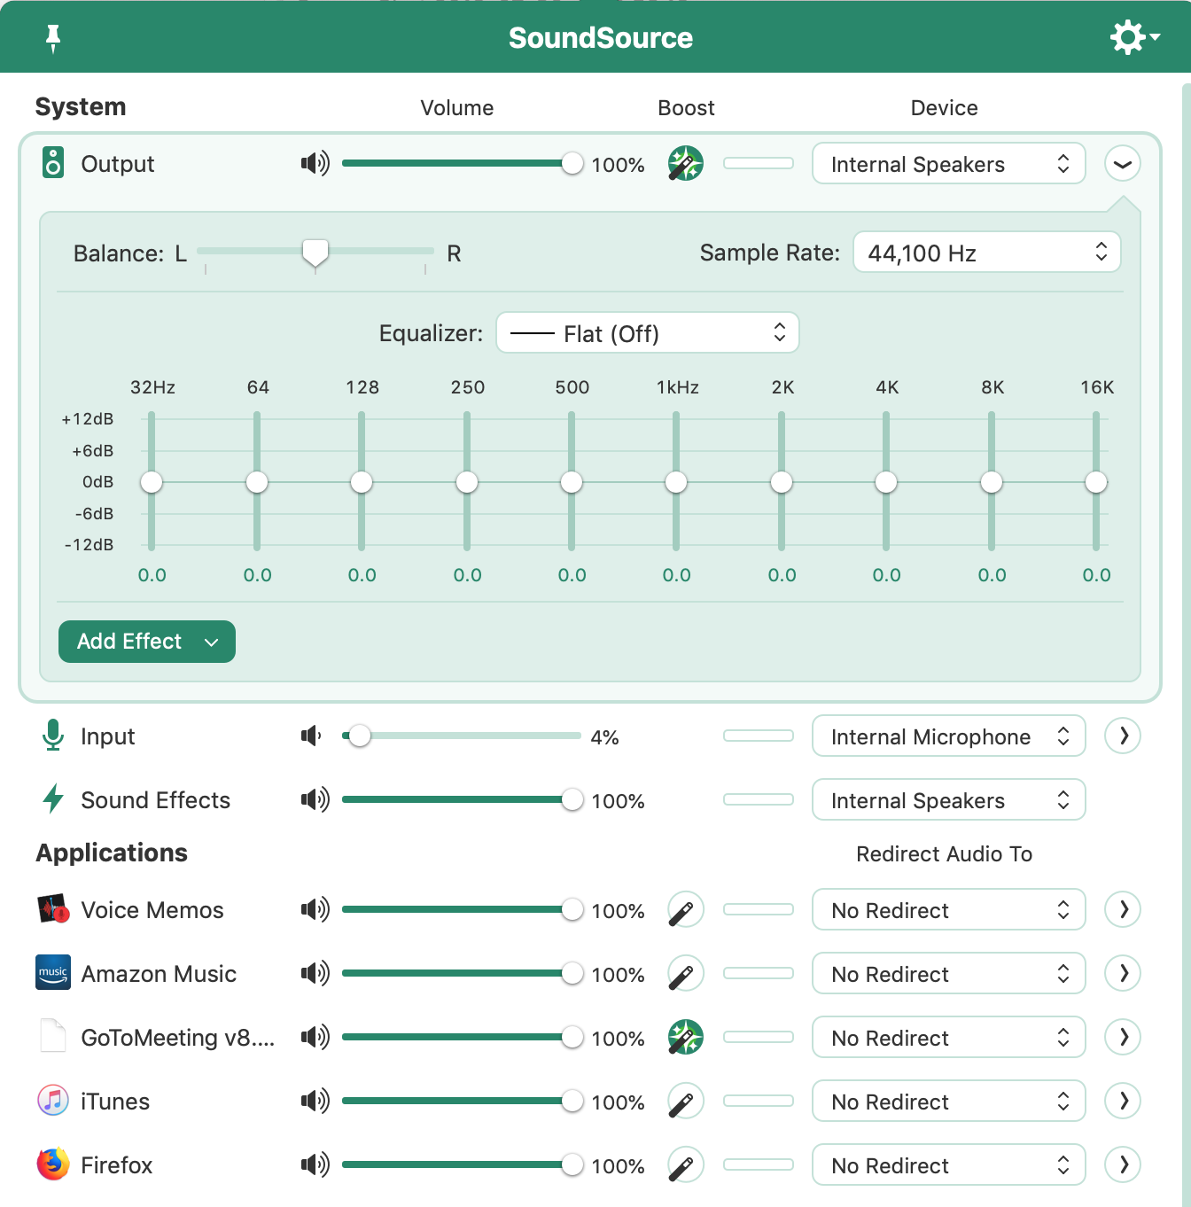Mute Voice Memos volume speaker icon
The width and height of the screenshot is (1191, 1207).
pos(315,909)
